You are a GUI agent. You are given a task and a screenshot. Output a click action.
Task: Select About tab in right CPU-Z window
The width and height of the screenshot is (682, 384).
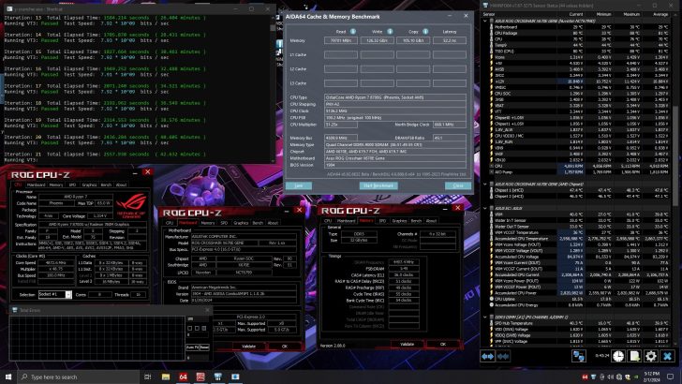(431, 221)
